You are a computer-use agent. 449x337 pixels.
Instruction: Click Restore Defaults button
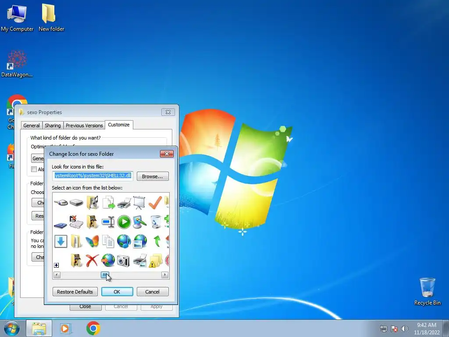(x=75, y=292)
